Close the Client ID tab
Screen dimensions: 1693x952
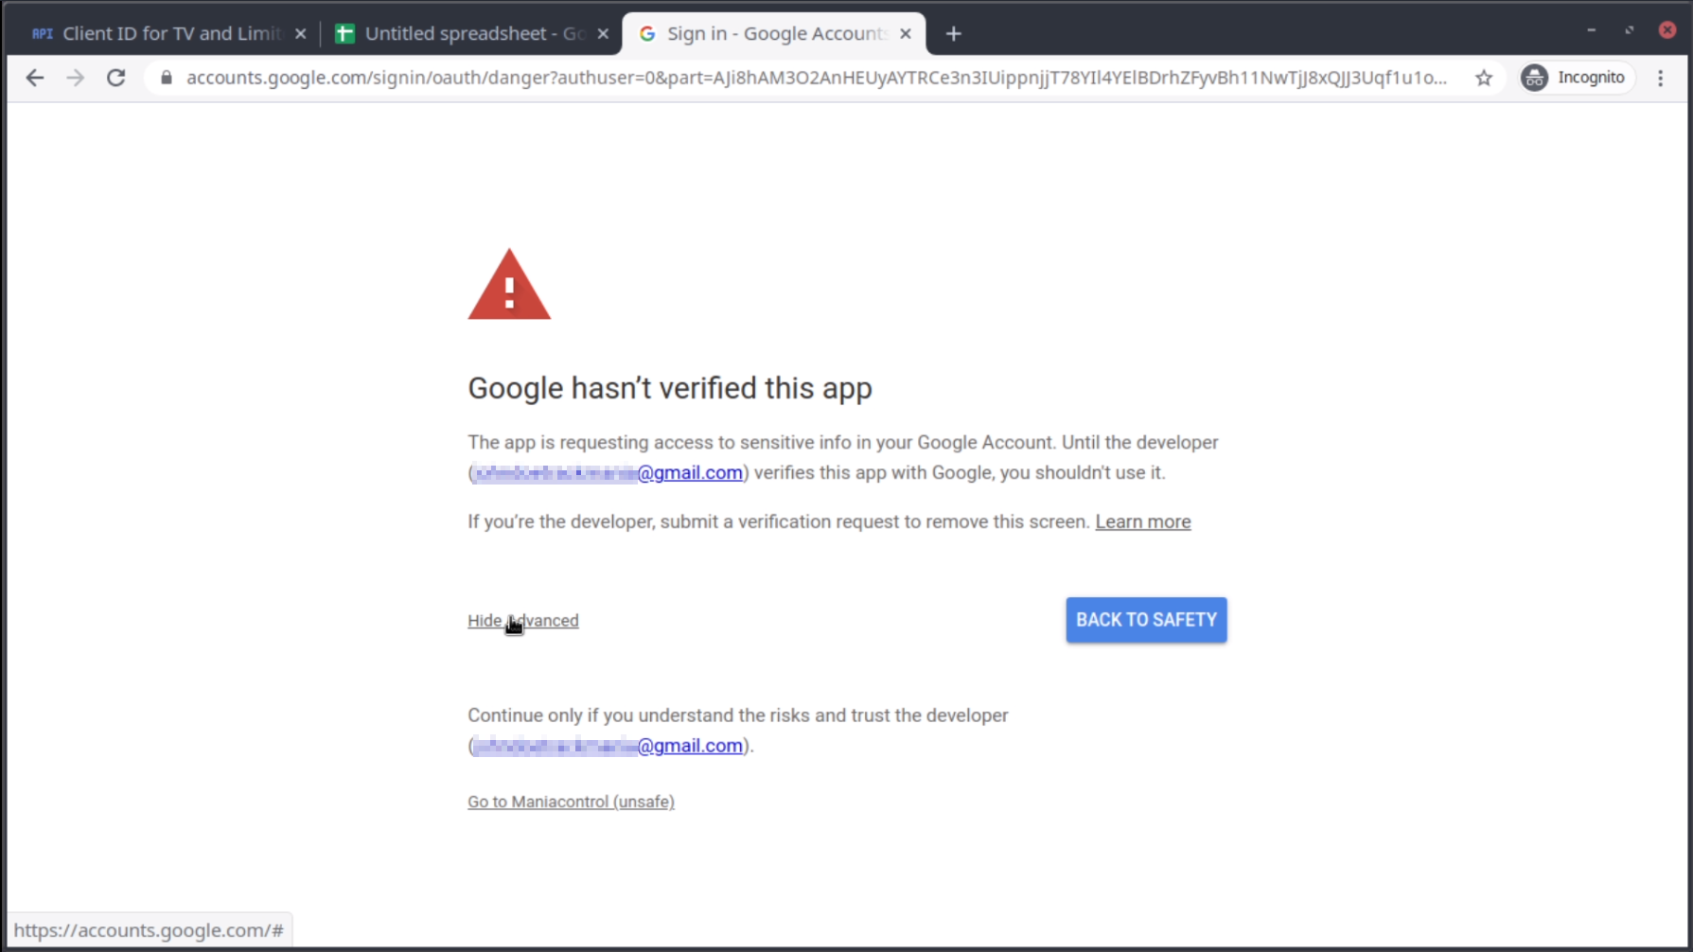click(300, 34)
